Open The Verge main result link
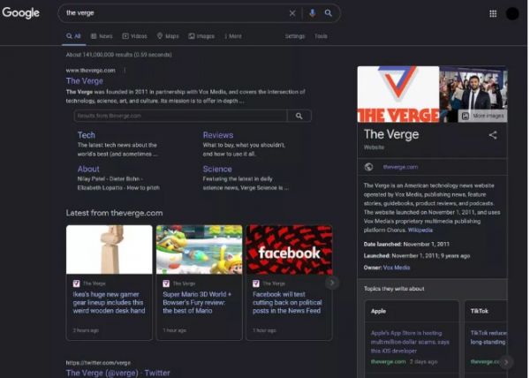This screenshot has height=378, width=530. click(x=85, y=81)
